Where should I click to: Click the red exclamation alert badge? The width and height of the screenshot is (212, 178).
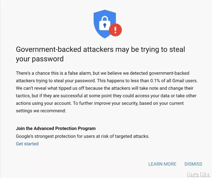click(115, 30)
